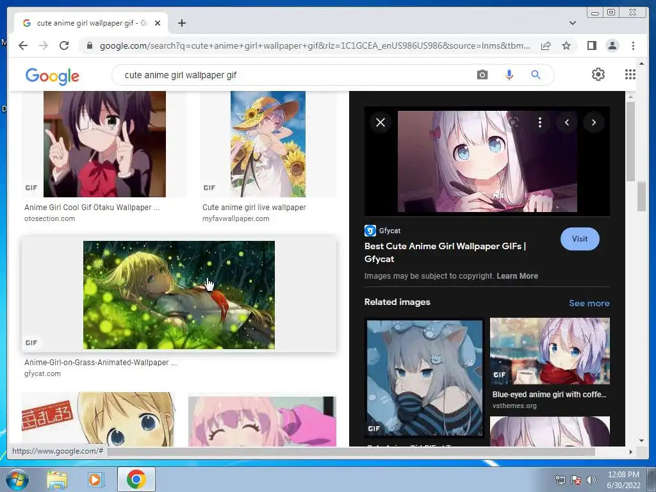Click Anime-Girl-on-Grass-Animated-Wallpaper caption
The width and height of the screenshot is (656, 492).
[101, 363]
